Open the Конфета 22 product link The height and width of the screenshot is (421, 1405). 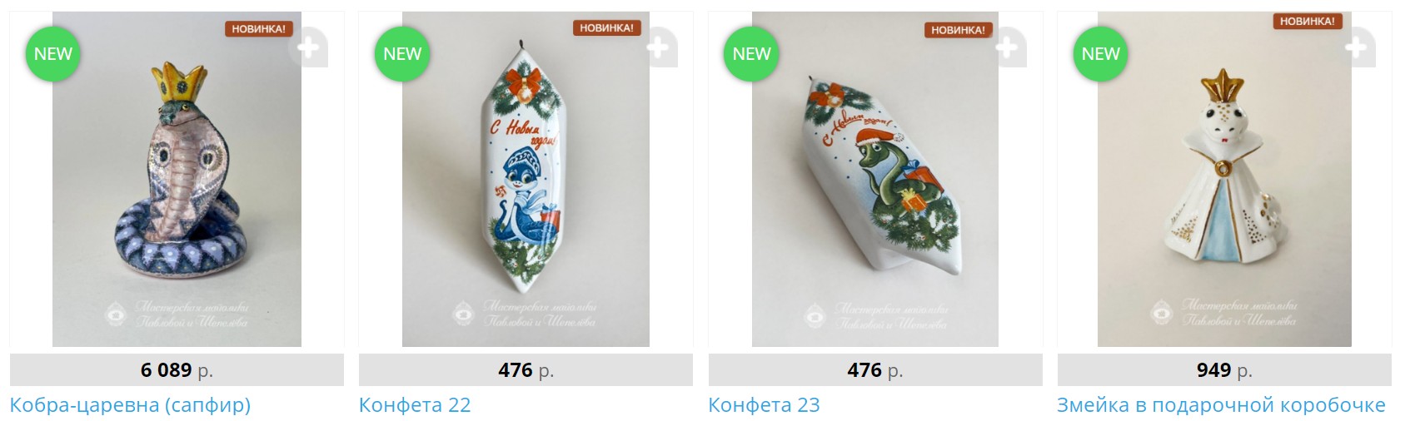[x=415, y=405]
